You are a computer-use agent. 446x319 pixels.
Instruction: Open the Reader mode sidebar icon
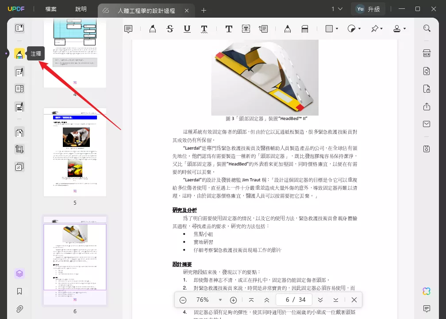19,28
